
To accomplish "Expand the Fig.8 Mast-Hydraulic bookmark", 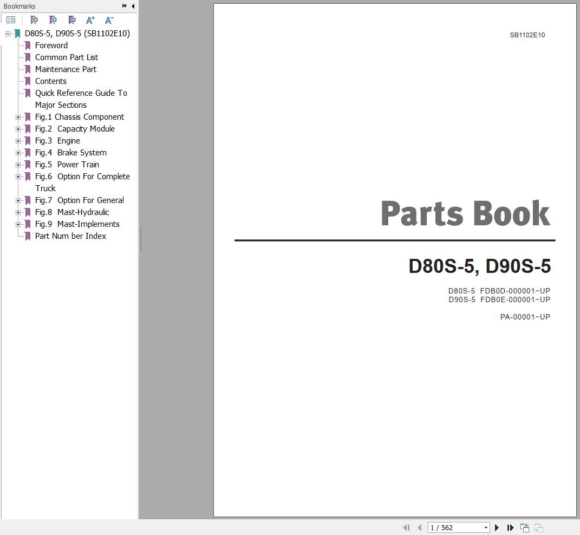I will [x=18, y=212].
